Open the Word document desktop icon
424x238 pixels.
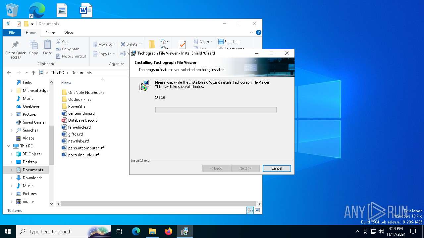[86, 10]
